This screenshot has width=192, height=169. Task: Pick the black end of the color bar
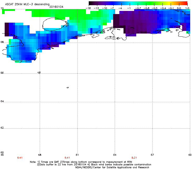click(x=90, y=3)
